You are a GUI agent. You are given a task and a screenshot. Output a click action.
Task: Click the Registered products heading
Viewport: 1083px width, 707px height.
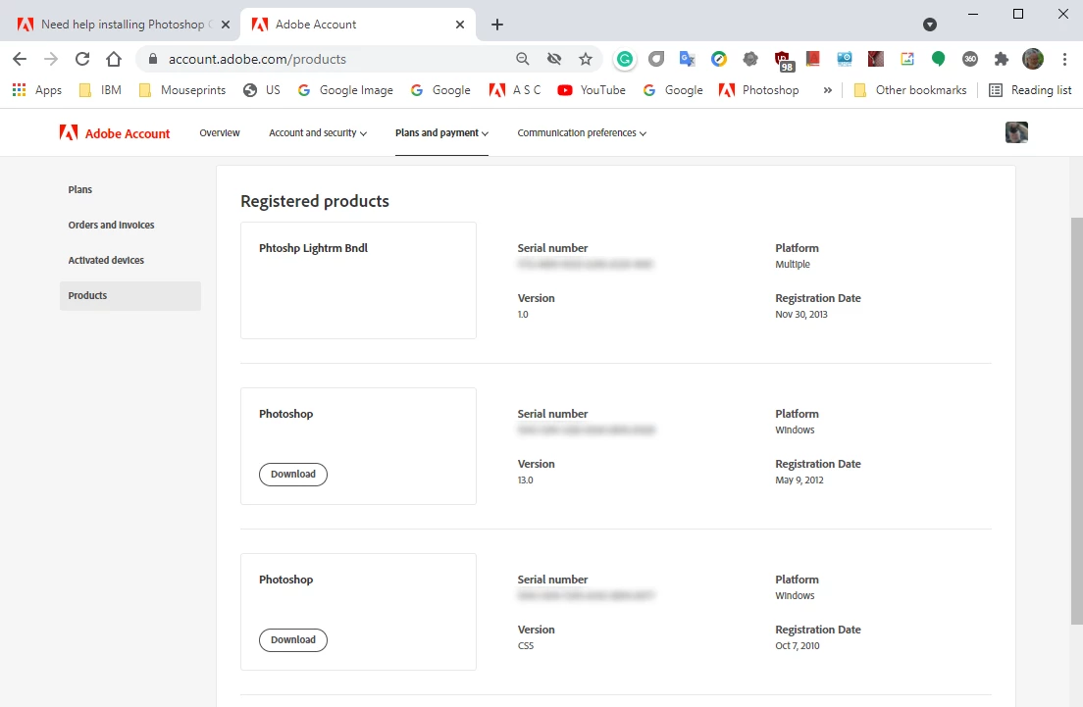(x=315, y=201)
